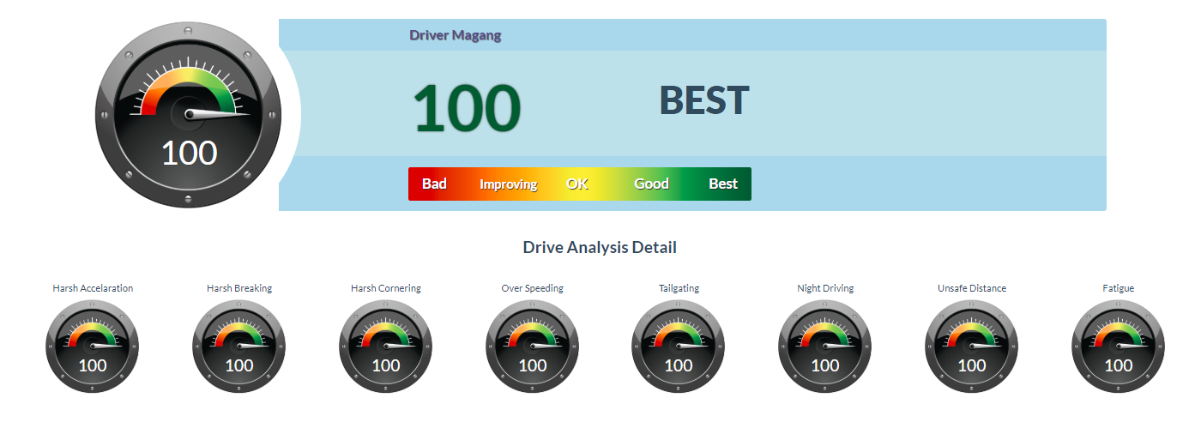
Task: Click the Drive Analysis Detail heading
Action: [600, 247]
